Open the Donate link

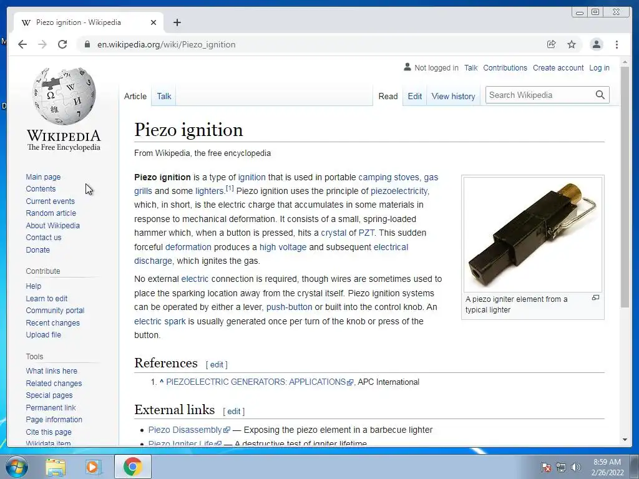pos(38,249)
